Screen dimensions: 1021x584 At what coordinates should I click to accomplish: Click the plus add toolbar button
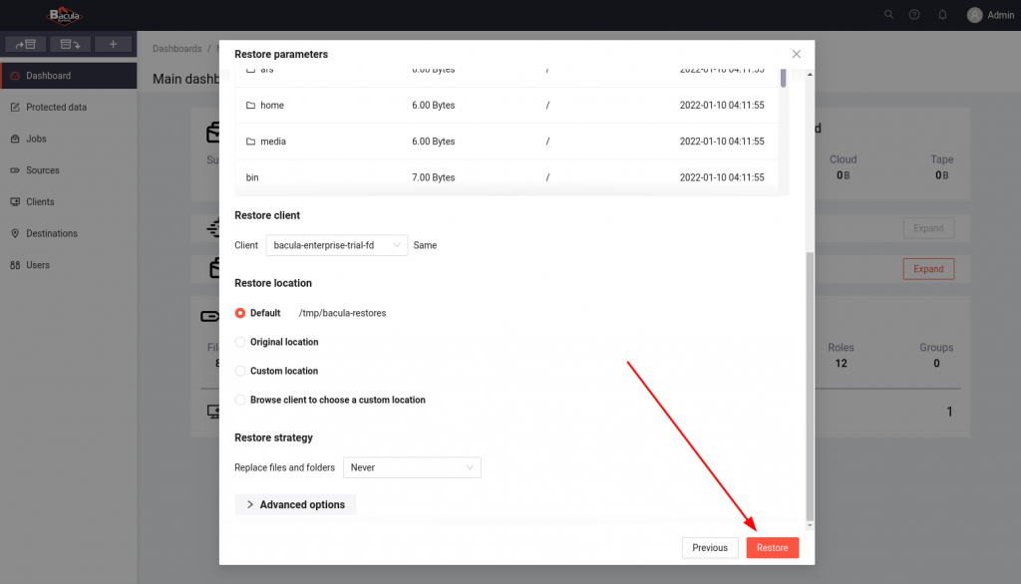pos(113,45)
